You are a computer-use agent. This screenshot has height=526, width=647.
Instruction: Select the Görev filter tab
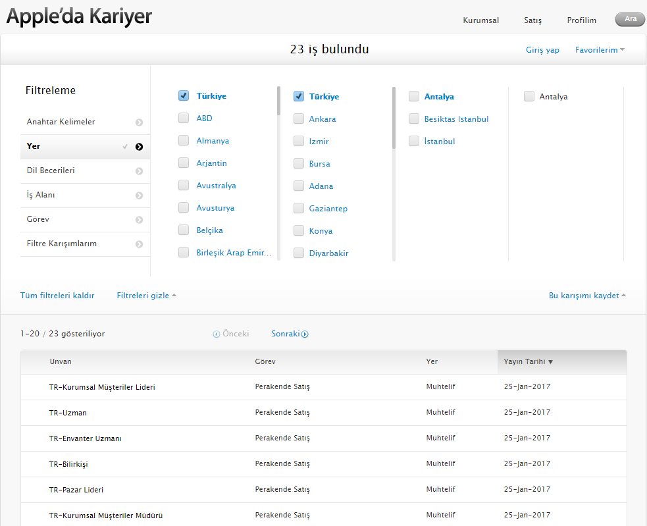pyautogui.click(x=86, y=220)
